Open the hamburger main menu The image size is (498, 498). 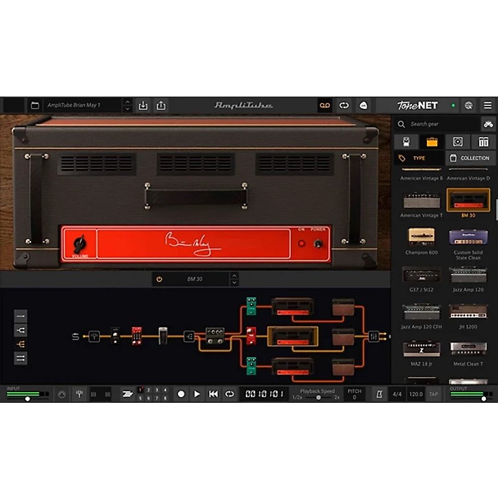tap(488, 105)
